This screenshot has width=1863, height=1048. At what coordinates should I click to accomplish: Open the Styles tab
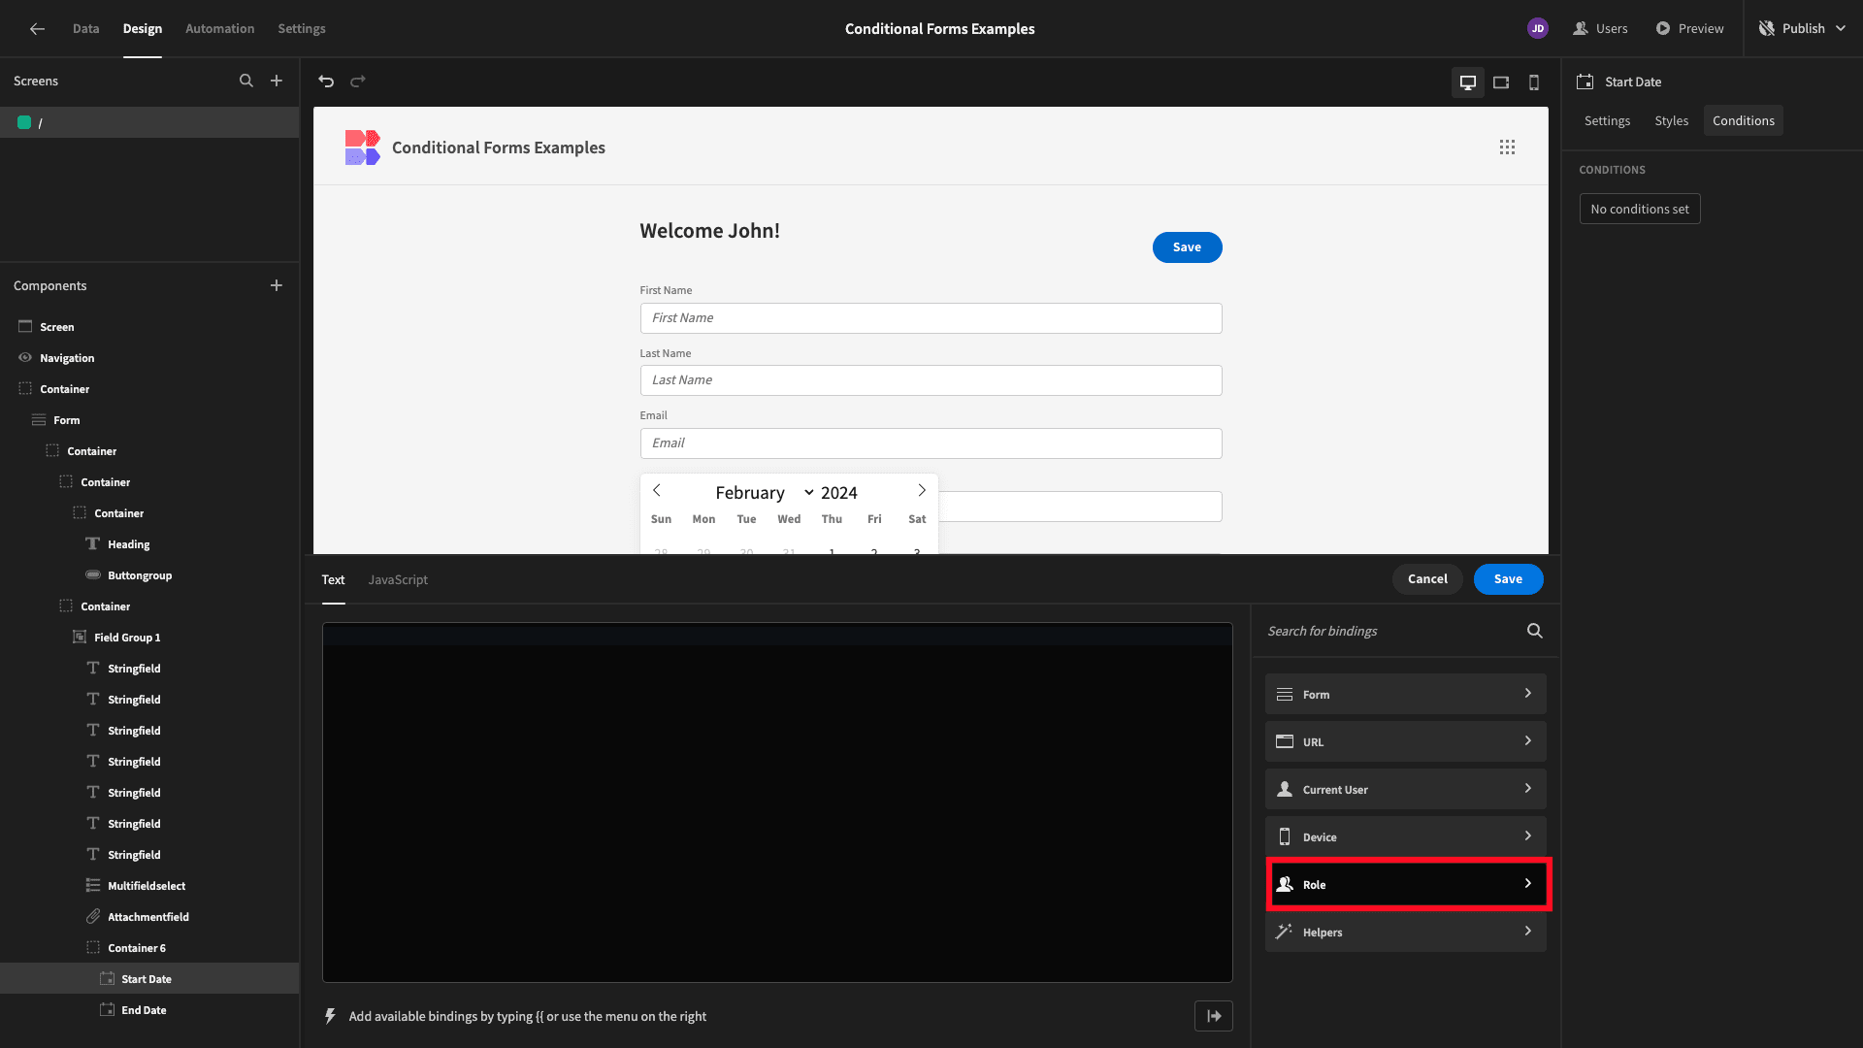[1671, 120]
